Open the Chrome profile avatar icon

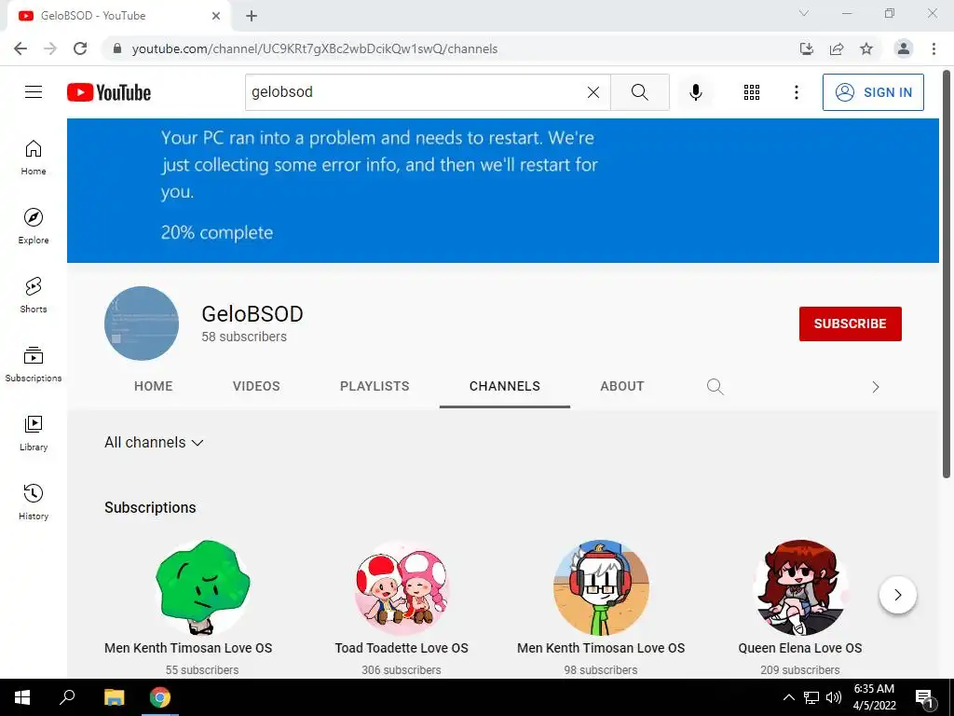(x=904, y=48)
